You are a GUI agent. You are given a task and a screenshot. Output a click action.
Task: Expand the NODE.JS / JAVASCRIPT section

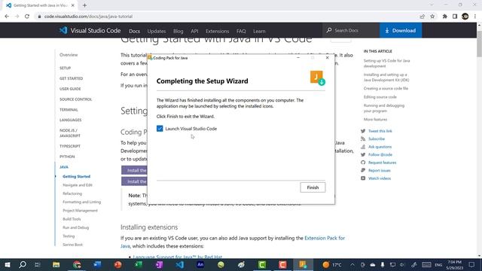pyautogui.click(x=70, y=132)
